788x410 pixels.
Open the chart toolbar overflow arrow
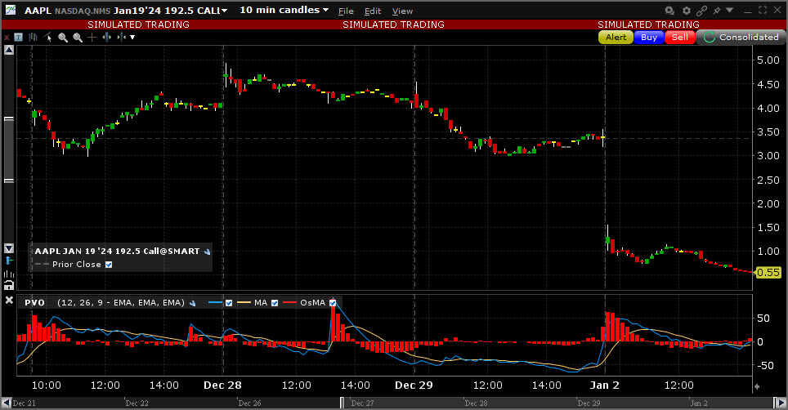(x=132, y=37)
